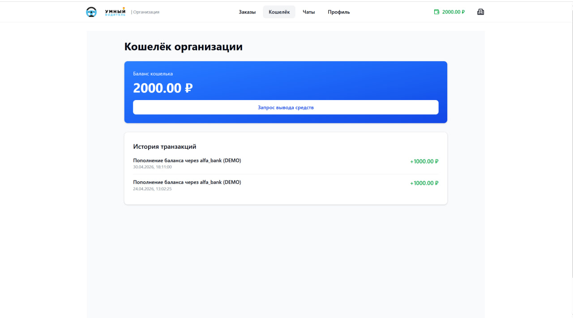Click the wallet icon in the header
Viewport: 573px width, 318px height.
tap(437, 12)
